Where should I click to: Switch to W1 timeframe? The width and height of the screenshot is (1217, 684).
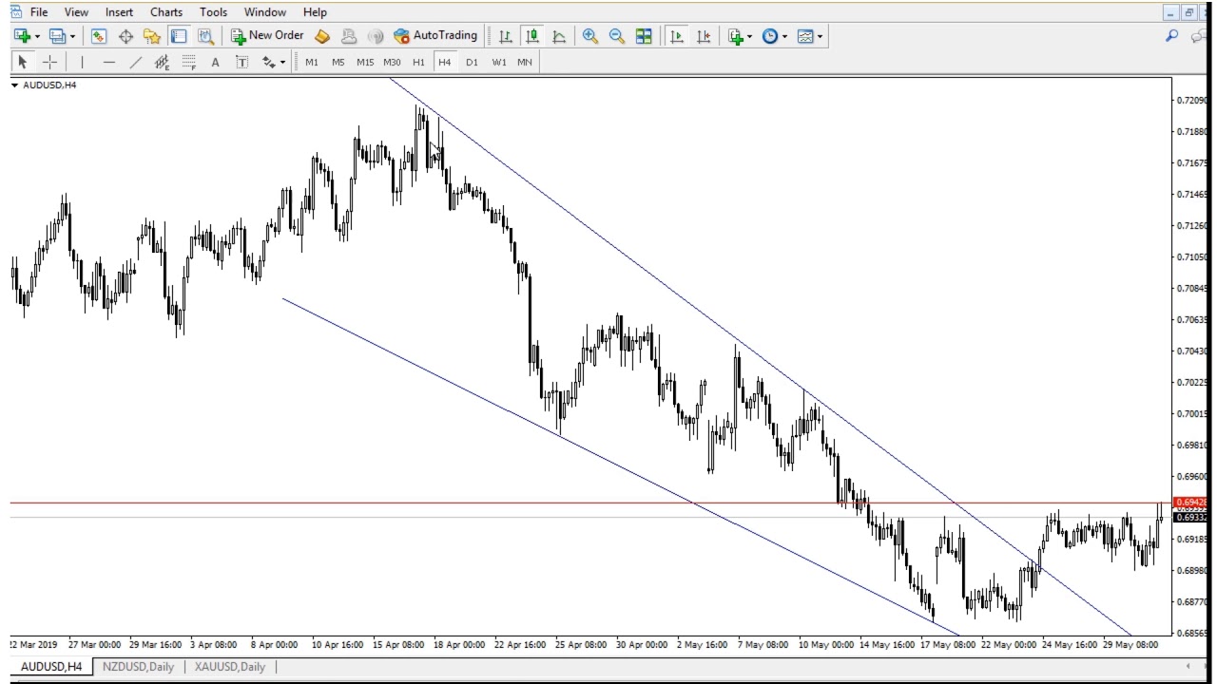pyautogui.click(x=498, y=62)
